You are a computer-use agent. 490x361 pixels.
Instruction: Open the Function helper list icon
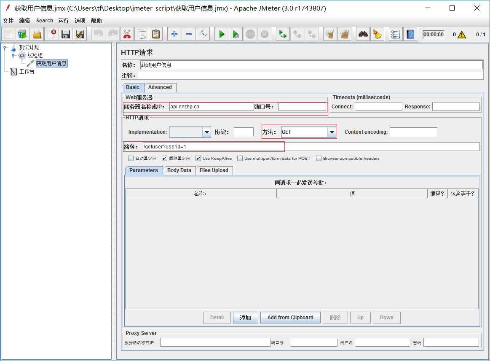coord(396,34)
